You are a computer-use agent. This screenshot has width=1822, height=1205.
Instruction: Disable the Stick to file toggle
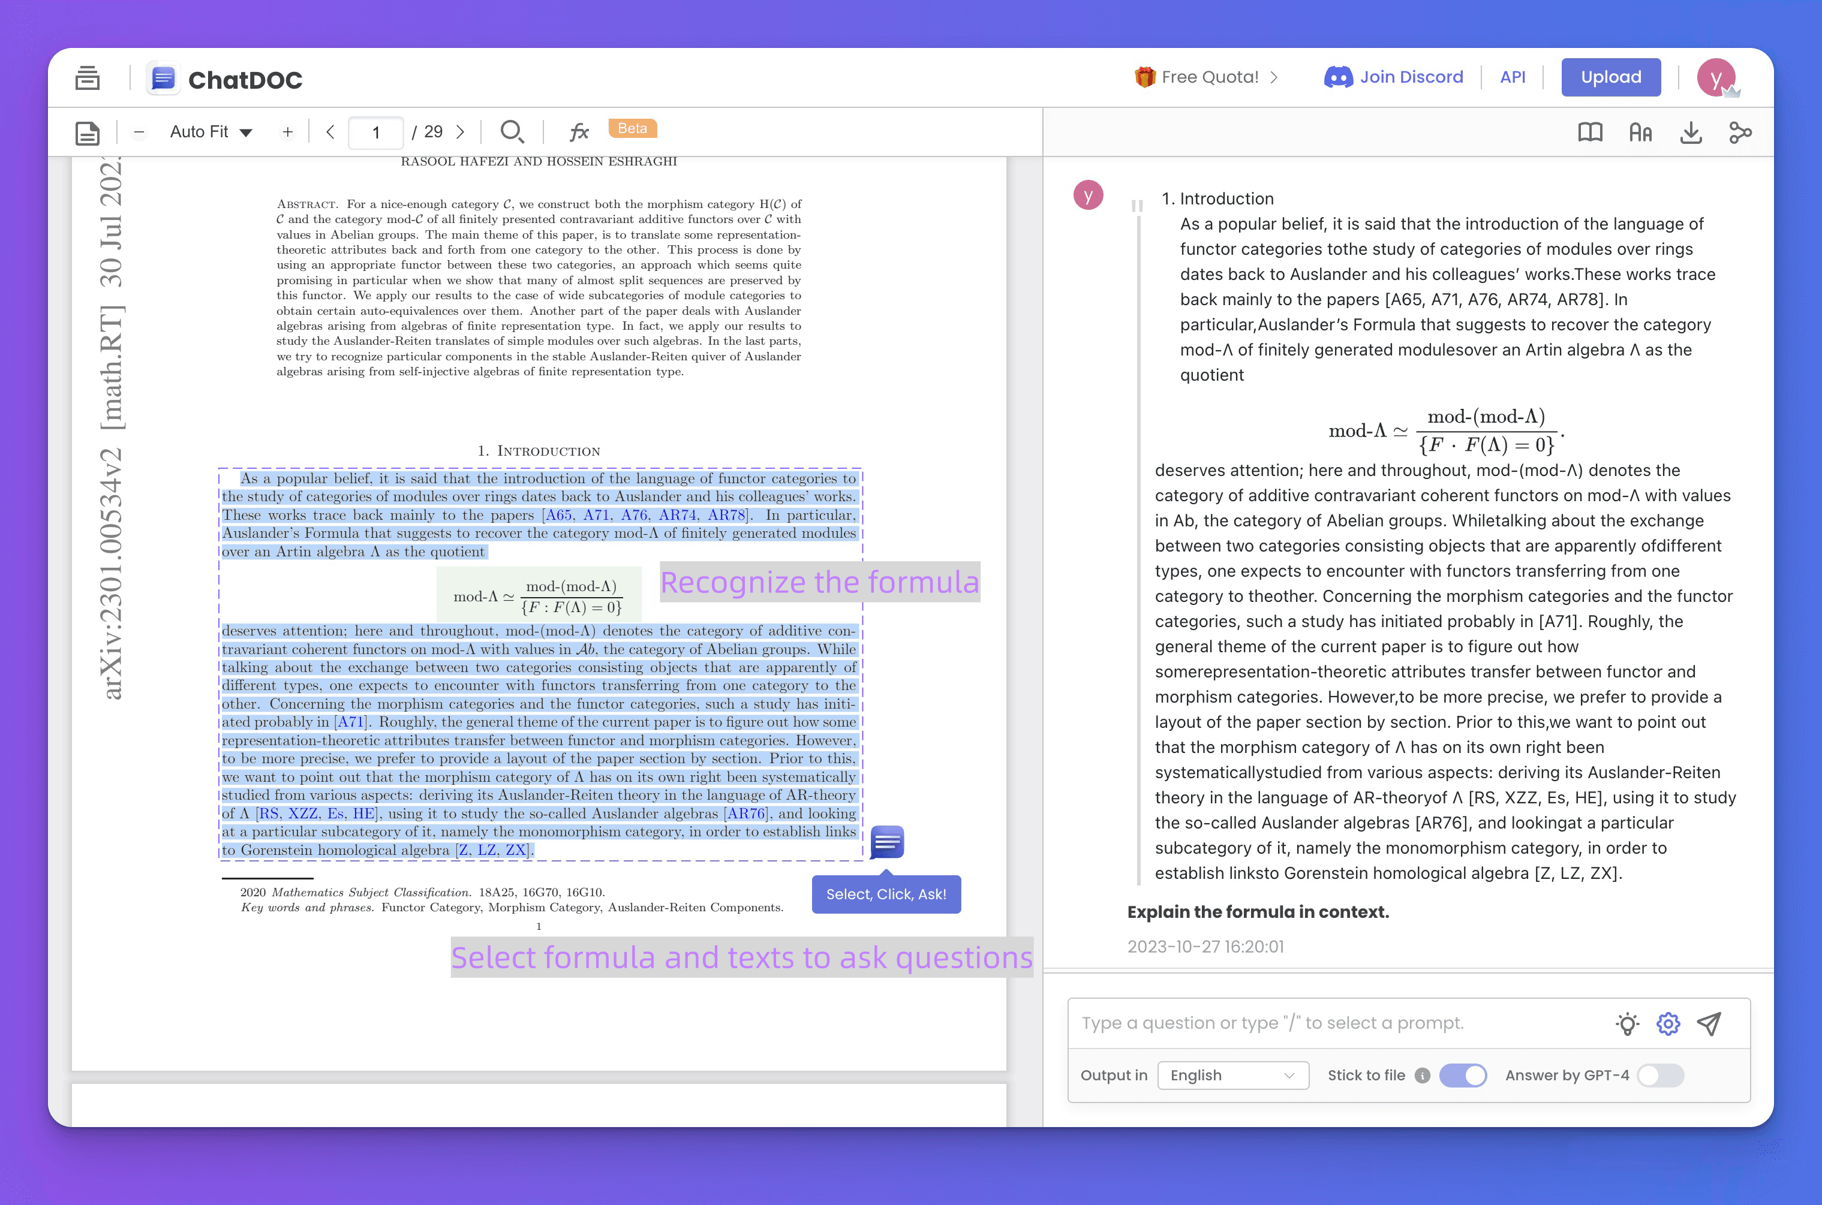click(x=1462, y=1075)
